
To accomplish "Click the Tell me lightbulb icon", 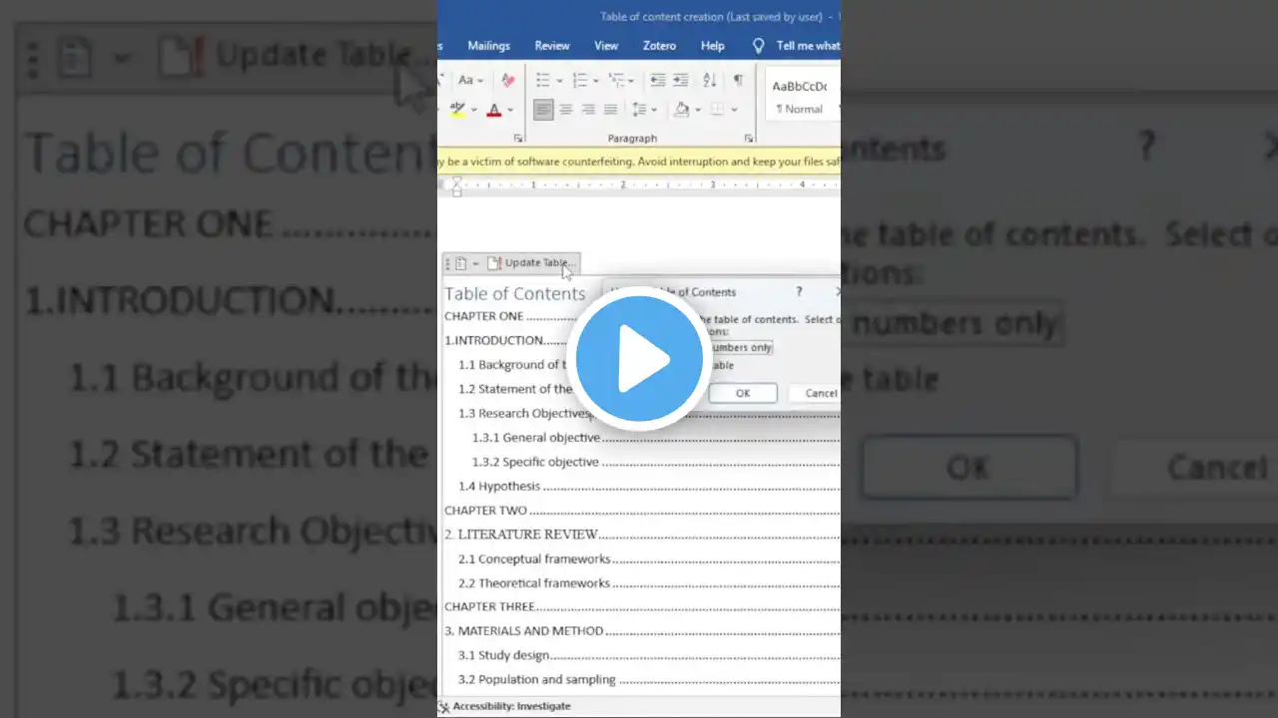I will pyautogui.click(x=758, y=46).
